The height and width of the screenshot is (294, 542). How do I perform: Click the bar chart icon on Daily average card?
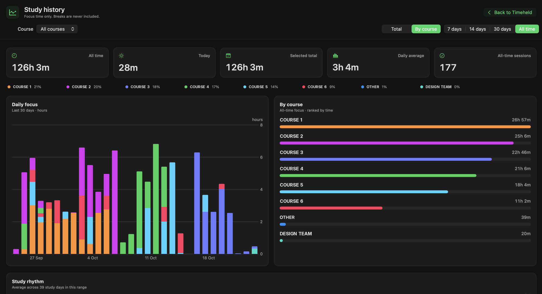pos(335,56)
